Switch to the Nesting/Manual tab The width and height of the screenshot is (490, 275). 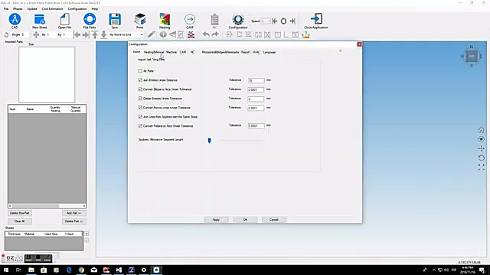coord(154,52)
